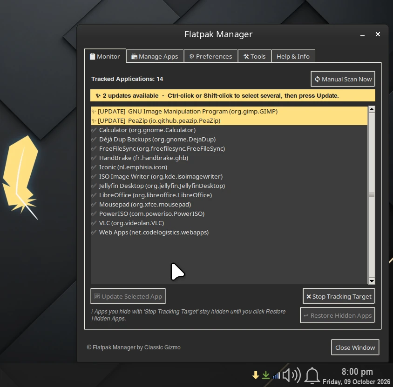Image resolution: width=393 pixels, height=387 pixels.
Task: Switch to Manage Apps tab
Action: click(x=155, y=56)
